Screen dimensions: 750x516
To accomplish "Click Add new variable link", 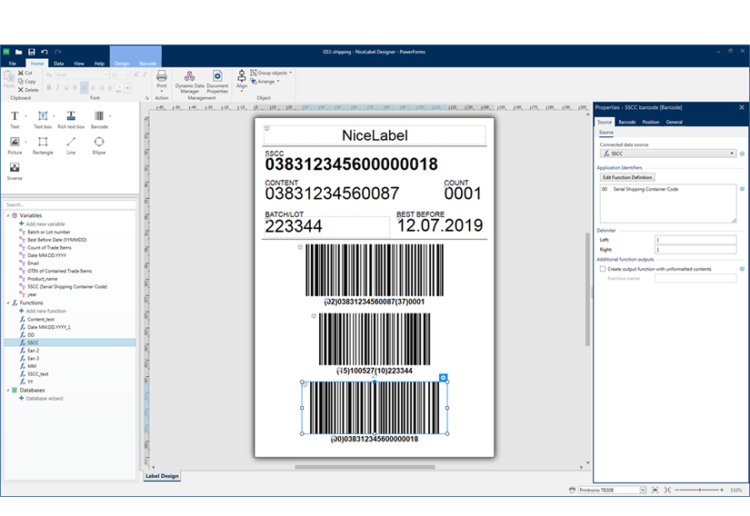I will click(x=42, y=223).
